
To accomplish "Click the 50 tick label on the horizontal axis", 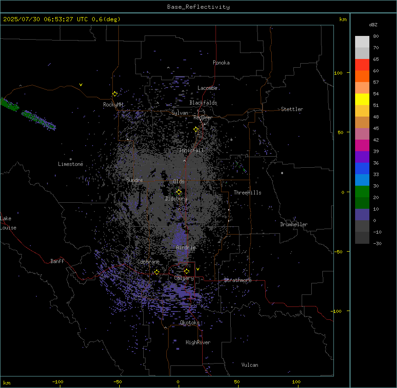I will pos(236,382).
